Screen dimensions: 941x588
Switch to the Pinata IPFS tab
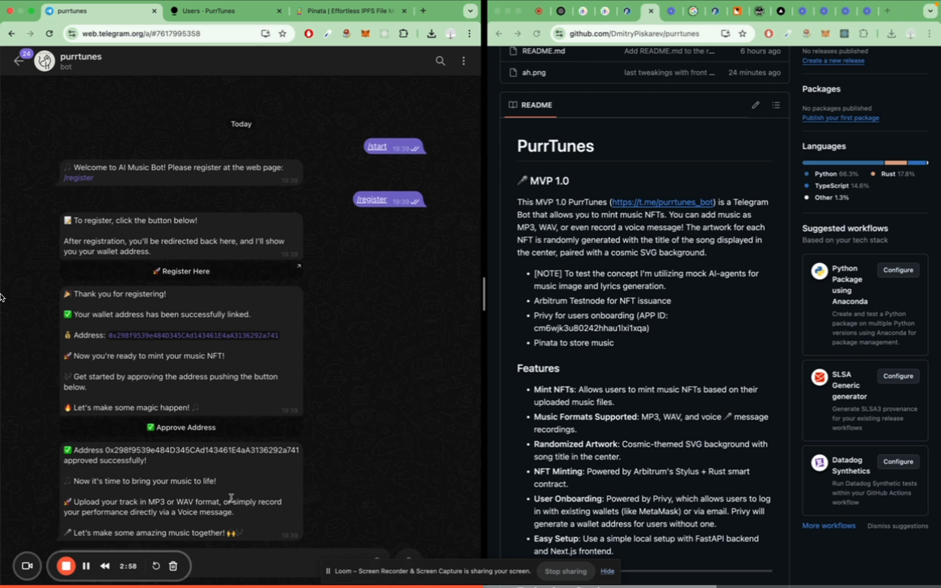pyautogui.click(x=350, y=11)
